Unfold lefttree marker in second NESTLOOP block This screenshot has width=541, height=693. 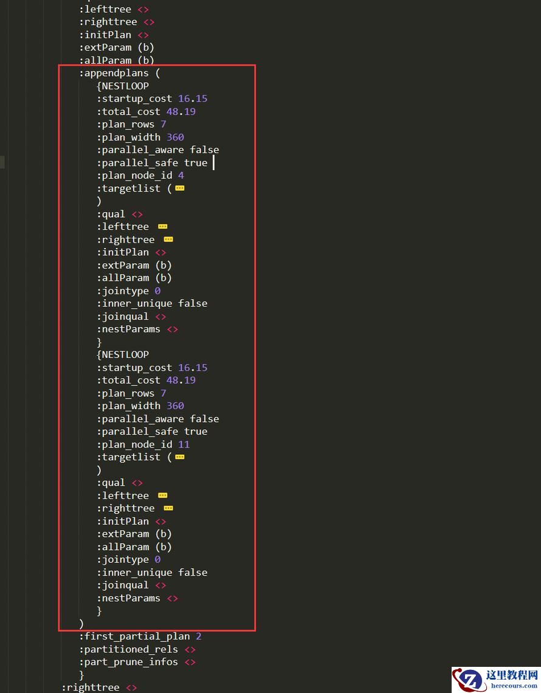click(x=162, y=495)
